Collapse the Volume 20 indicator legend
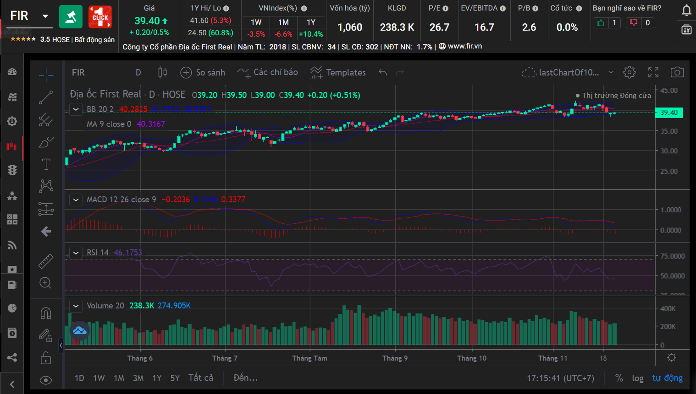Image resolution: width=696 pixels, height=394 pixels. 76,306
